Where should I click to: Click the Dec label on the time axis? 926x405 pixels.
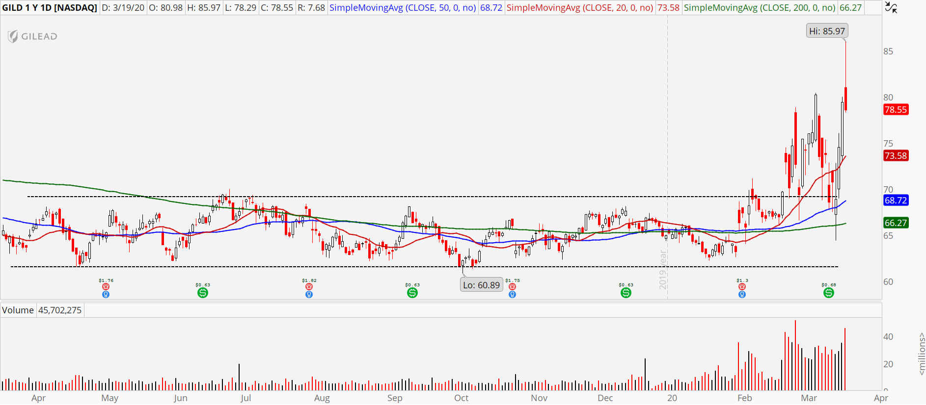(605, 398)
